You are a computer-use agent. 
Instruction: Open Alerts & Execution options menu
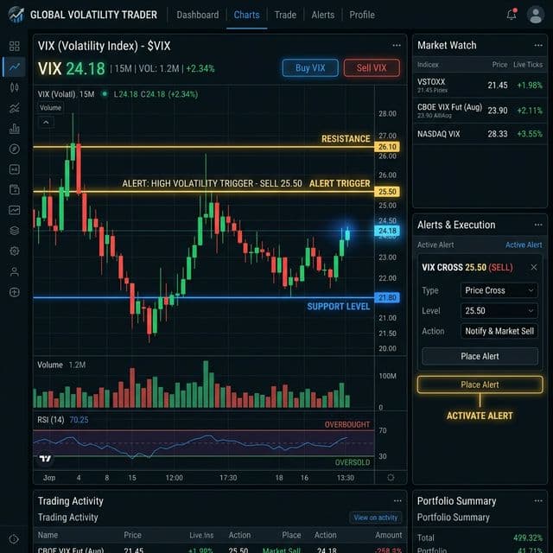(538, 225)
